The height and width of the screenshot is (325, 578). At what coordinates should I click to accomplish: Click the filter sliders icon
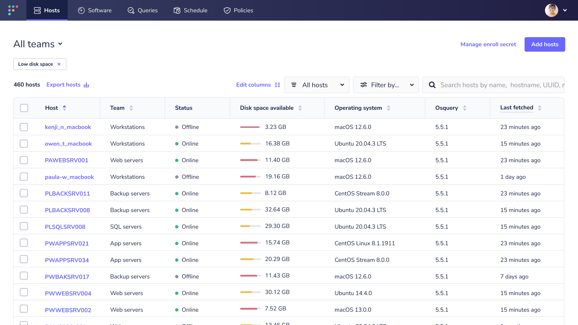coord(364,85)
